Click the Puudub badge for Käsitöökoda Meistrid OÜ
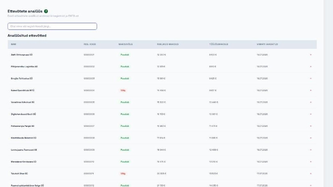333x187 pixels. pyautogui.click(x=125, y=138)
